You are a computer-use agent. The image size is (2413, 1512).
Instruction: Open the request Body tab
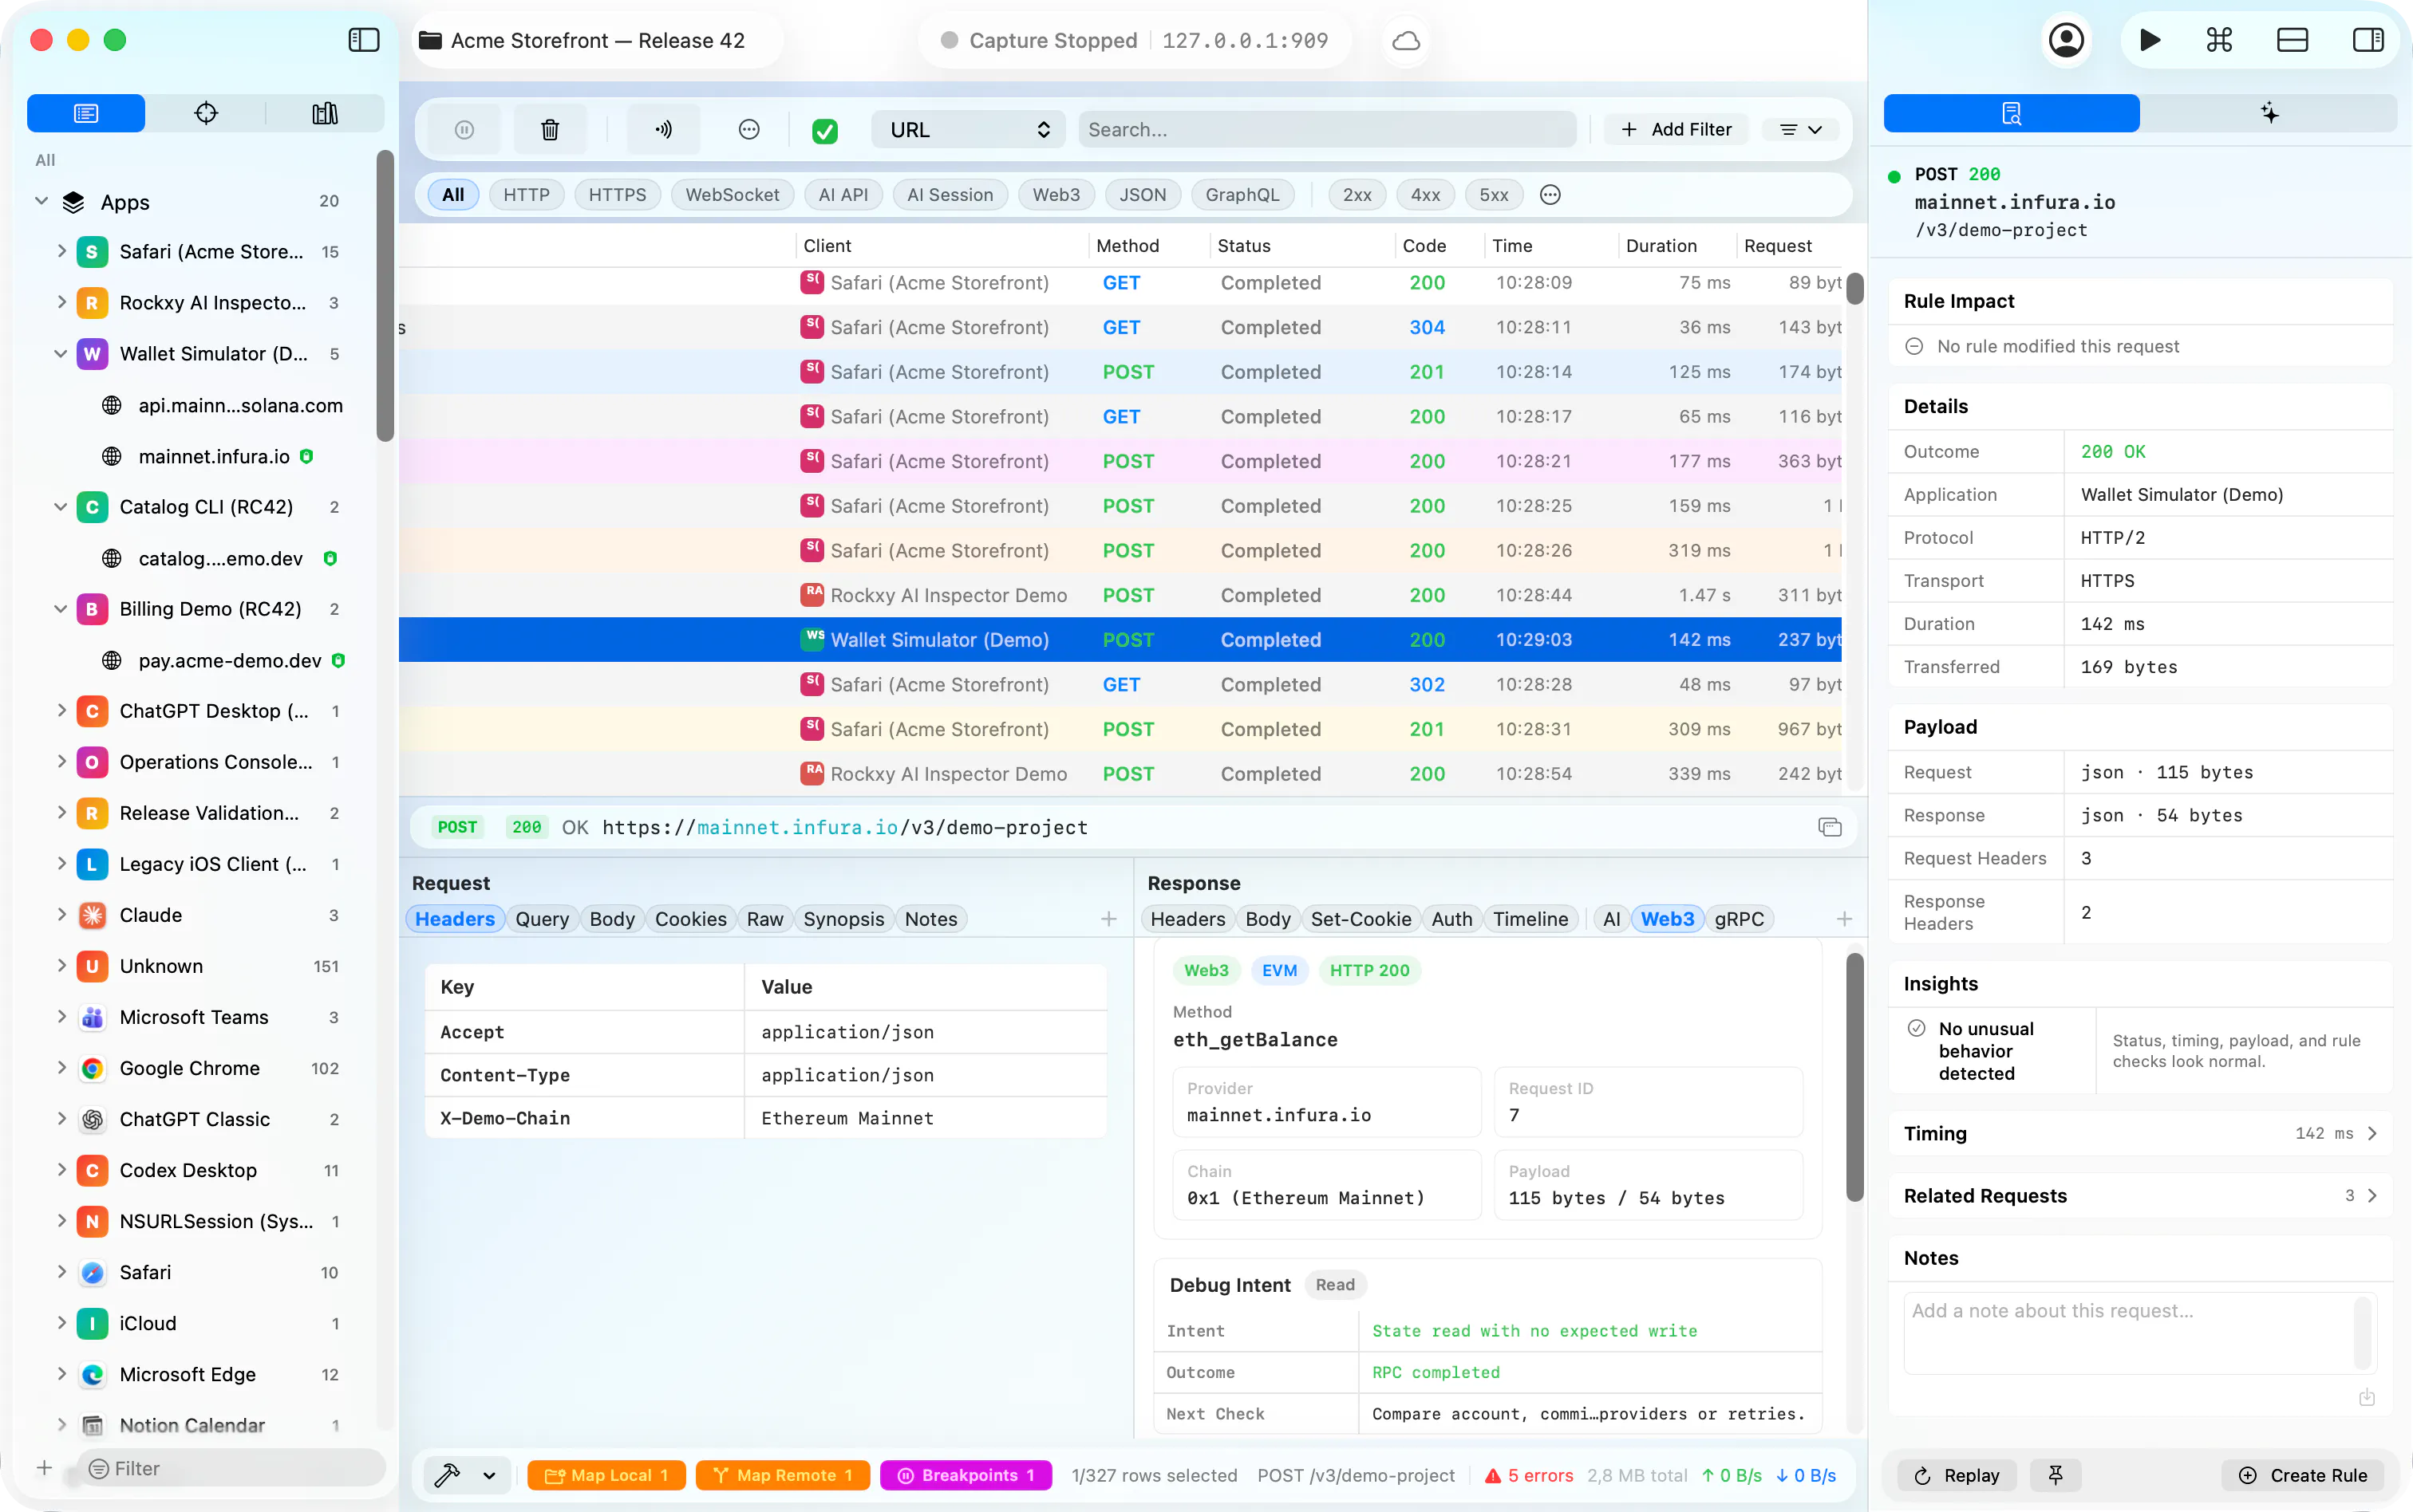(611, 919)
